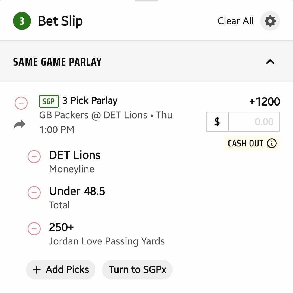Select the +1200 parlay odds
Screen dimensions: 293x293
265,101
